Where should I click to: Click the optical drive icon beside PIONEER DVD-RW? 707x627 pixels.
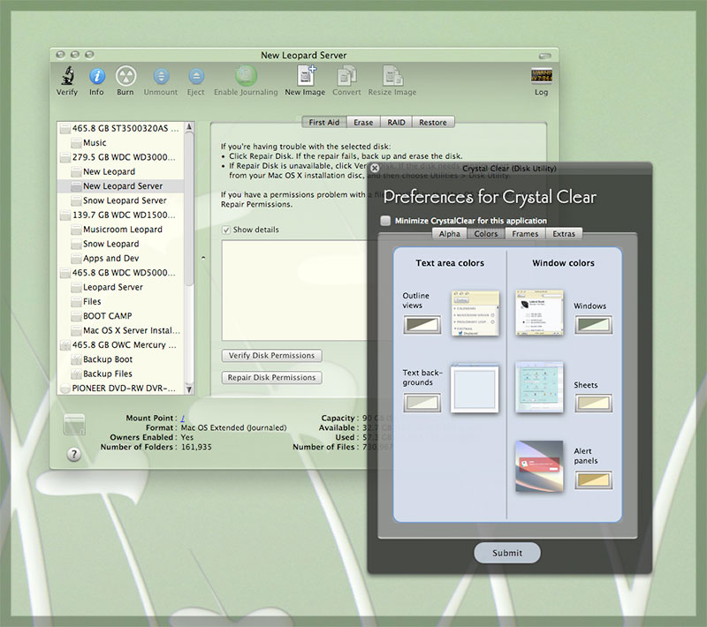65,389
